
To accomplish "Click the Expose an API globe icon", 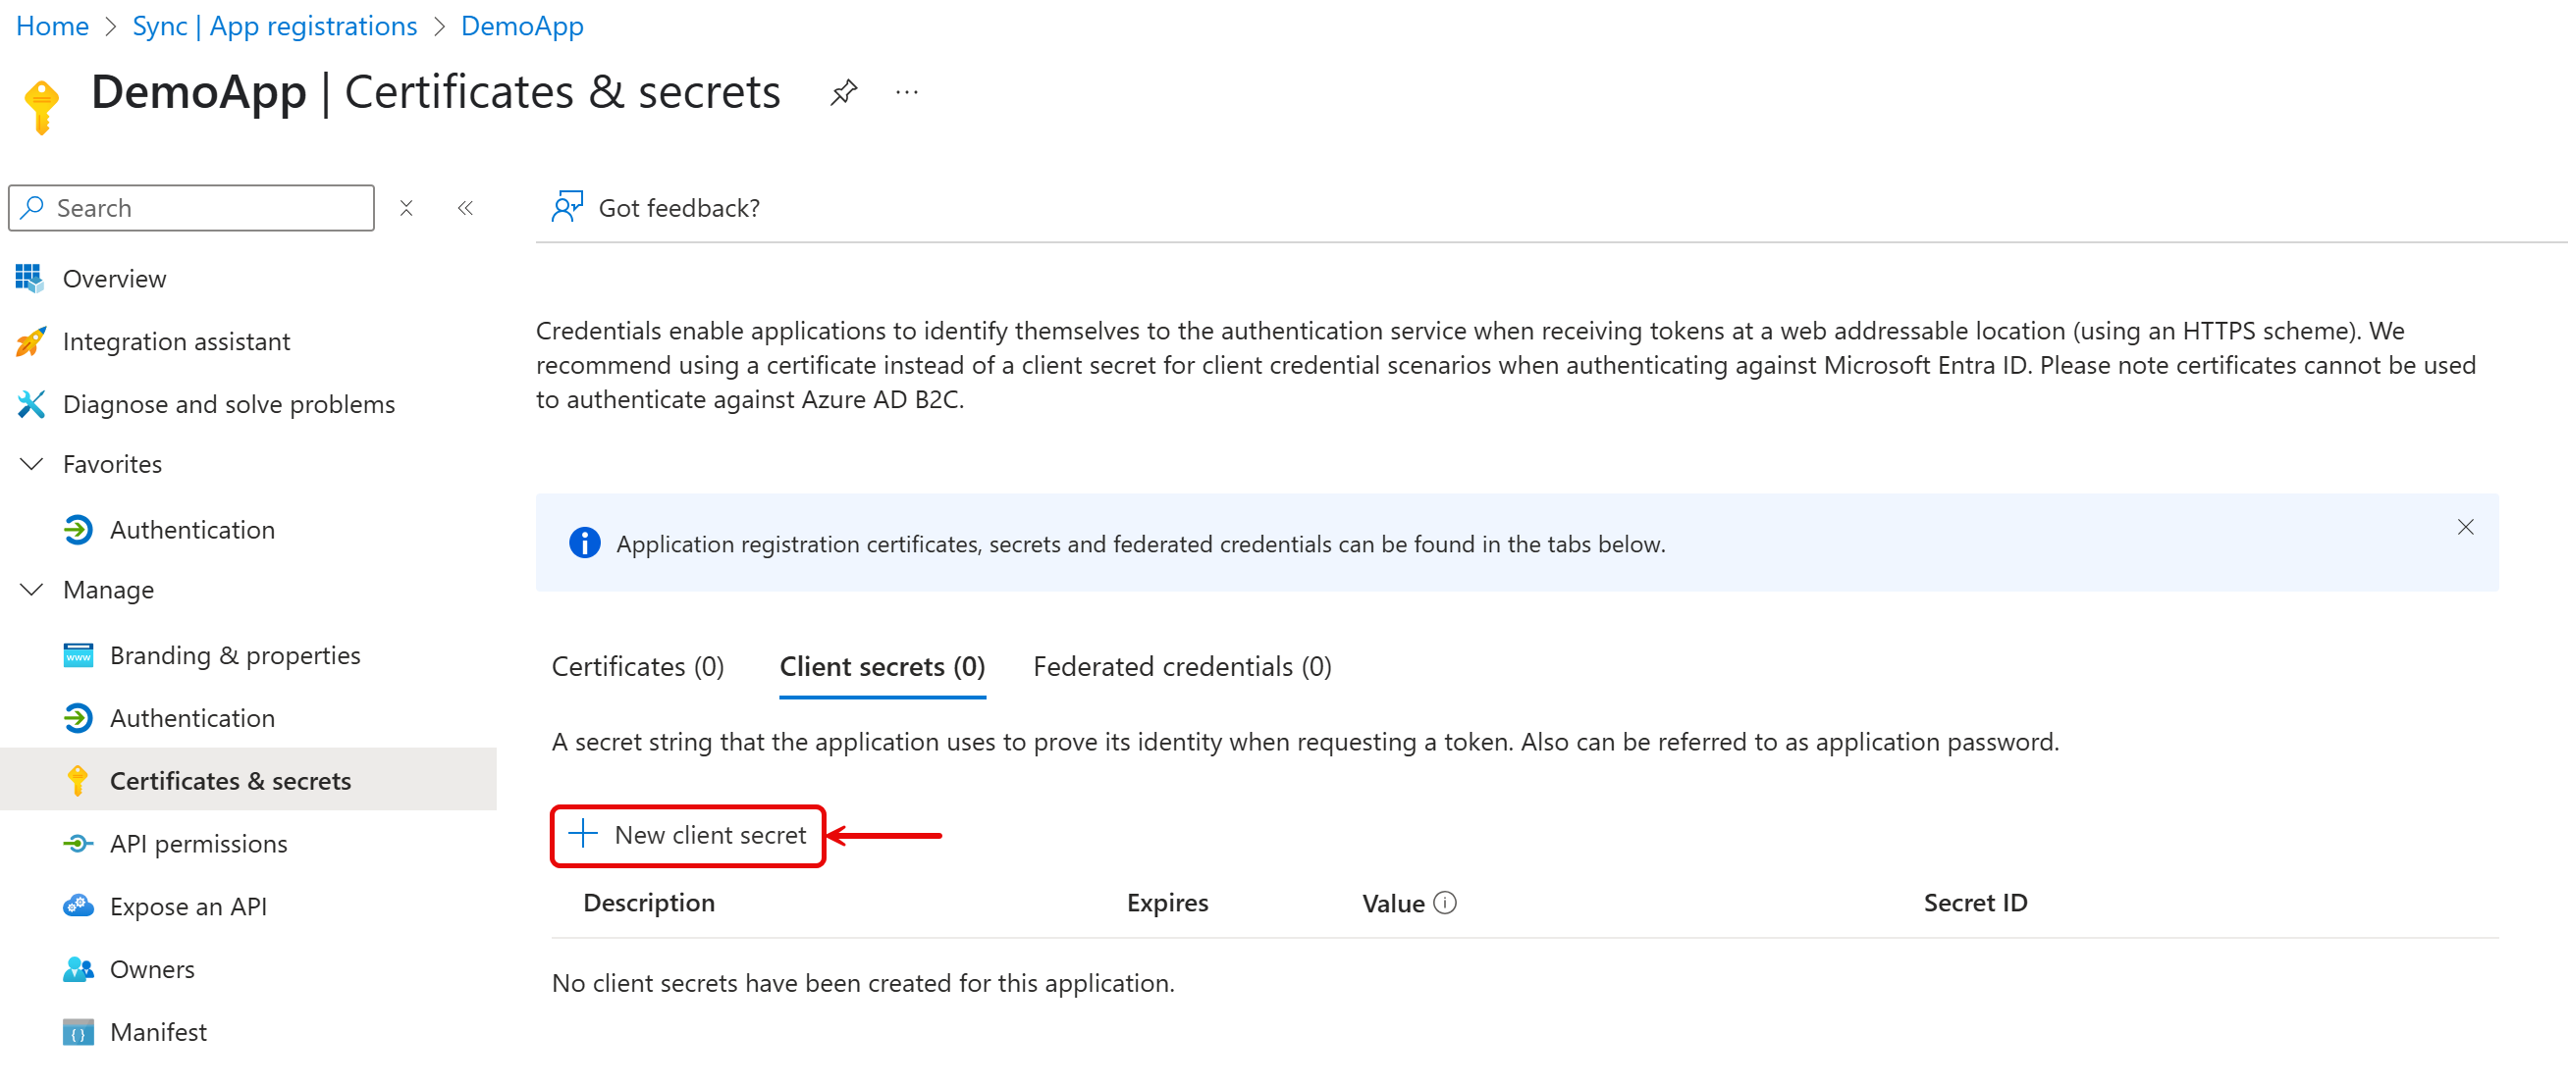I will click(78, 906).
